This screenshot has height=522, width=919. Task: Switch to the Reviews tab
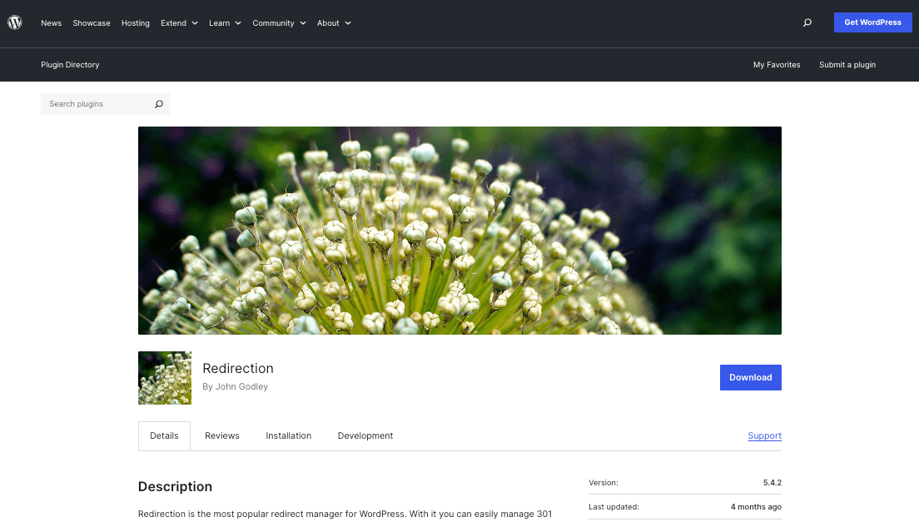[222, 436]
